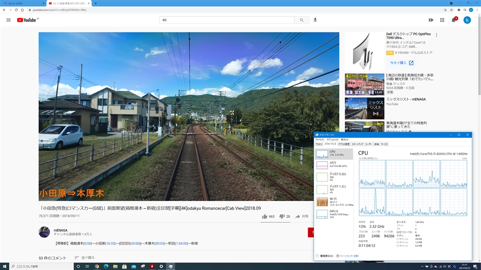Open the ミックスリスト mENAGA thumbnail
Viewport: 481px width, 270px height.
(365, 108)
